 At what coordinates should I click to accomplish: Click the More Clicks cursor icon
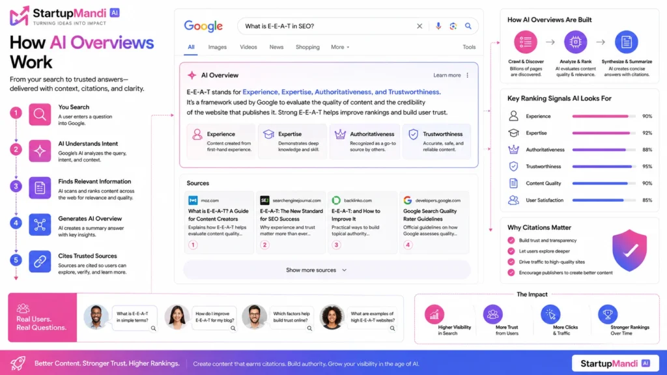(550, 314)
